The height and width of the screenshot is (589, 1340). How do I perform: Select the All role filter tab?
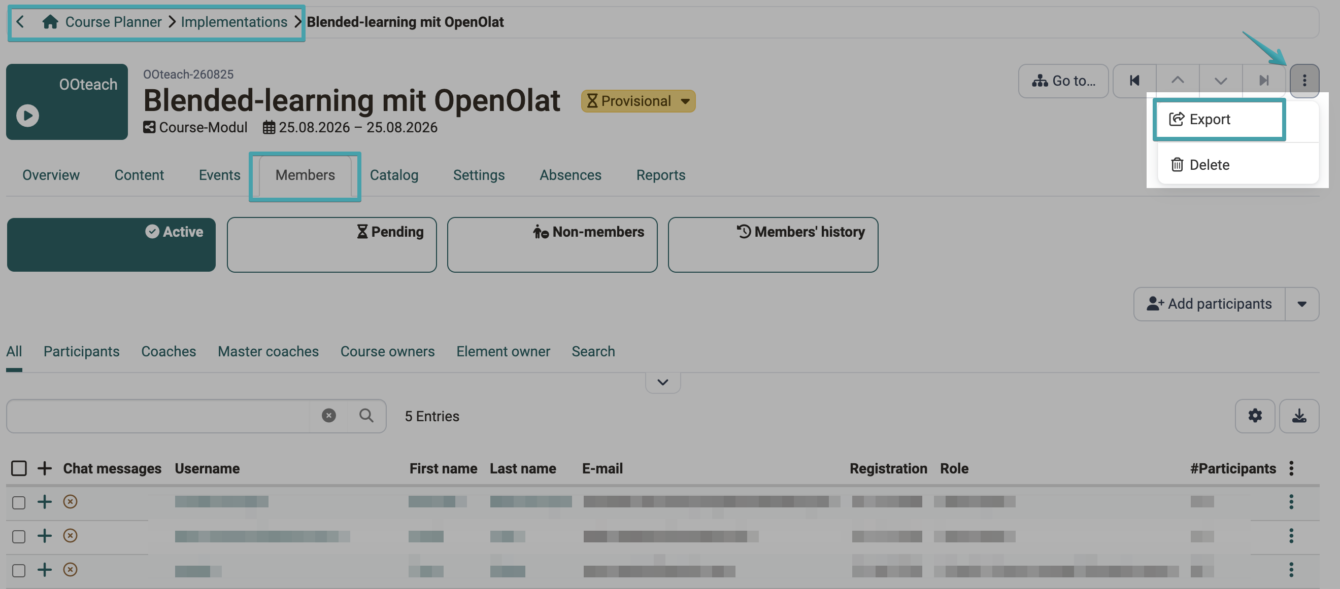tap(14, 352)
